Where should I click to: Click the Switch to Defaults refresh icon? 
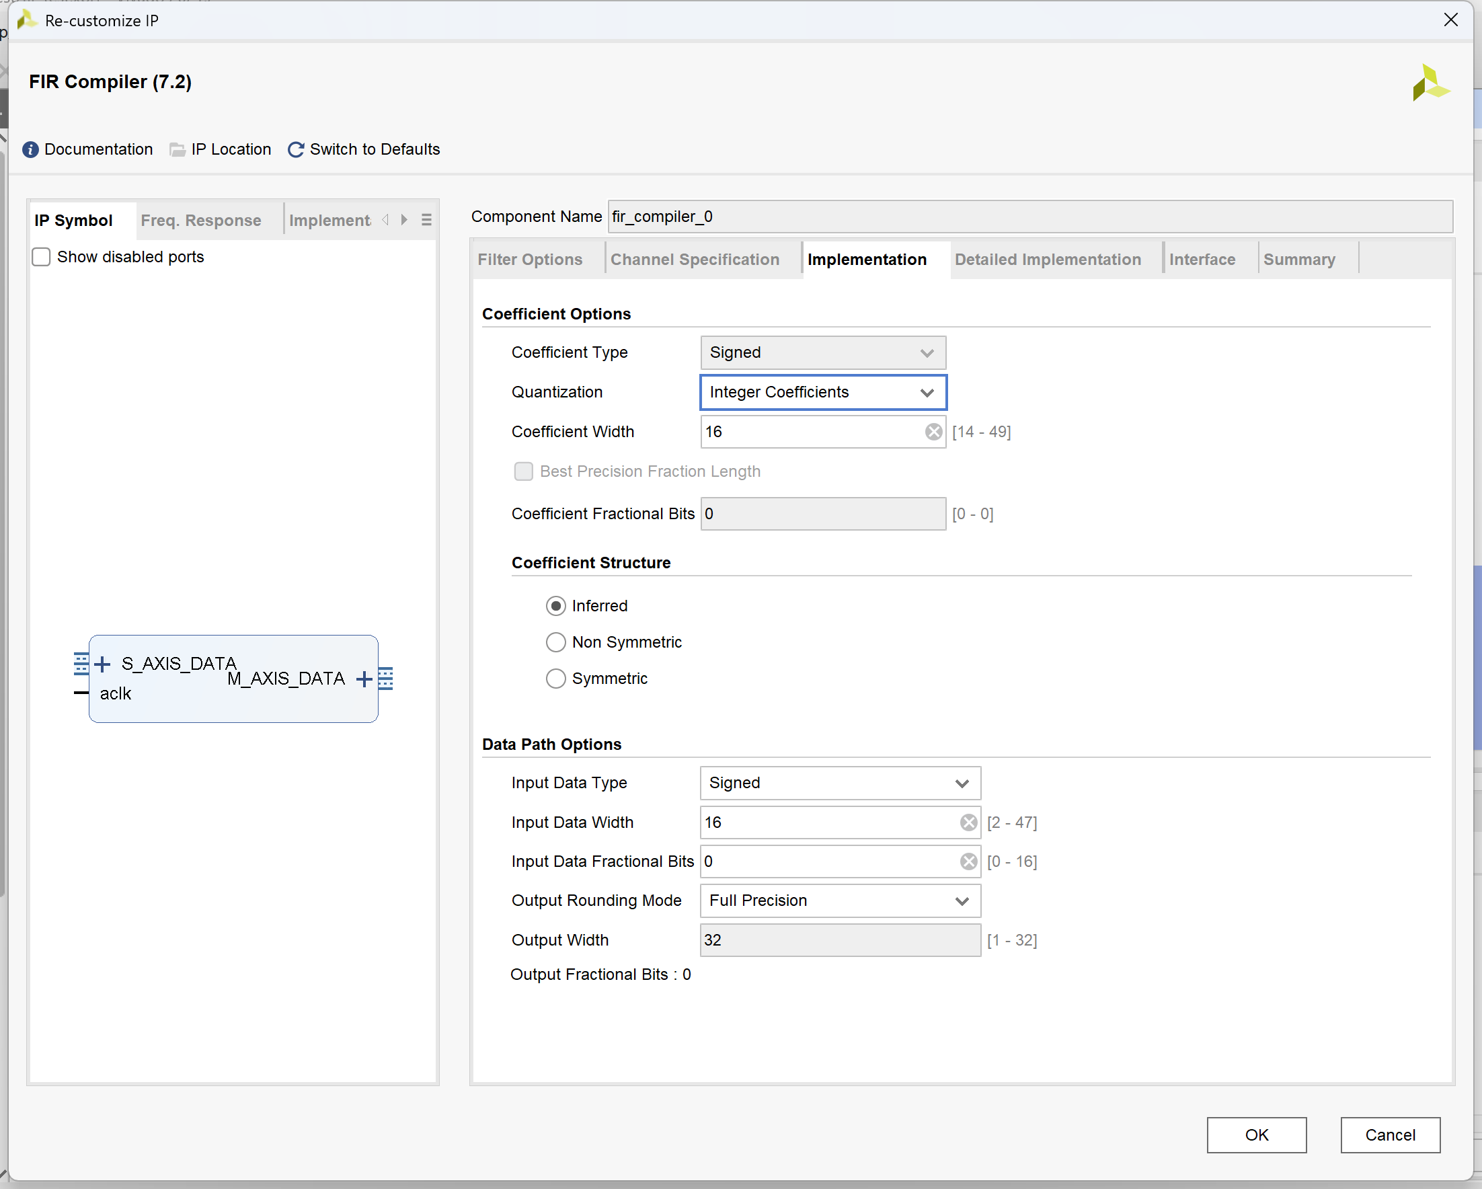pyautogui.click(x=296, y=150)
